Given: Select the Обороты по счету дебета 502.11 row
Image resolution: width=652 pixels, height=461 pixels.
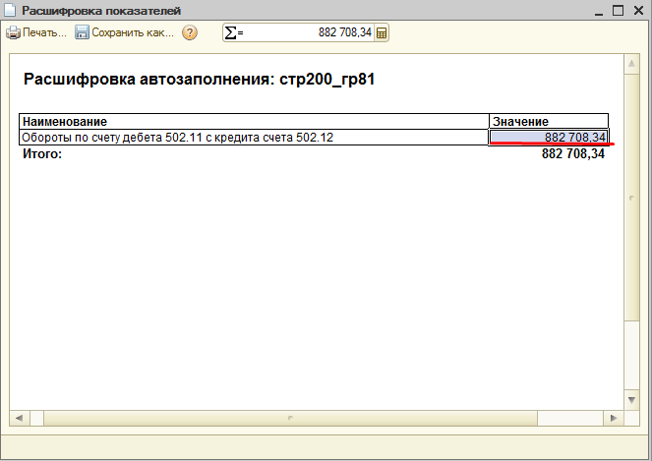Looking at the screenshot, I should click(254, 138).
